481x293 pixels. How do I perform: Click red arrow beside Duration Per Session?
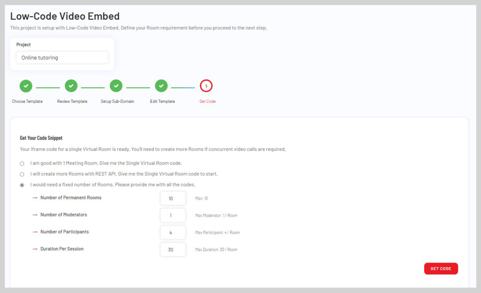(35, 249)
